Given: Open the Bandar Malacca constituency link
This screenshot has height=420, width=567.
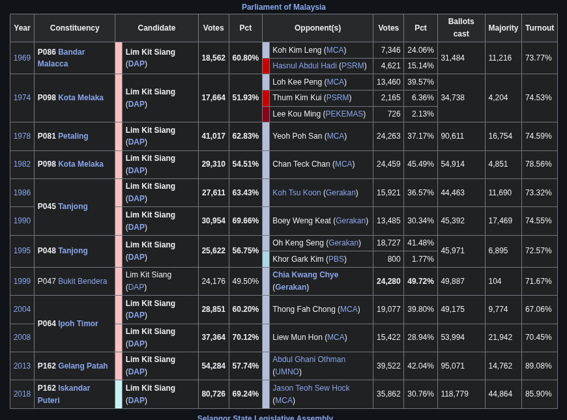Looking at the screenshot, I should (61, 58).
